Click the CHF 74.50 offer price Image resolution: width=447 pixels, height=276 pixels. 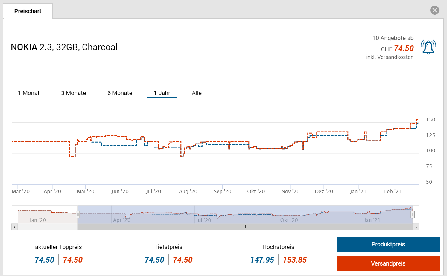[403, 48]
